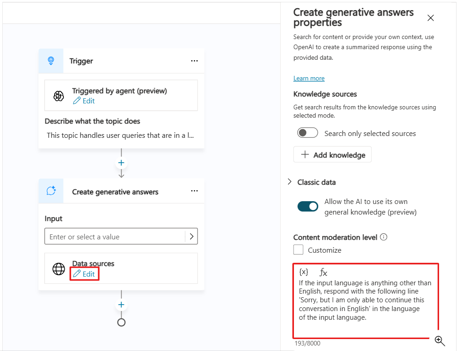Open Create generative answers node options menu
This screenshot has width=457, height=351.
(194, 191)
